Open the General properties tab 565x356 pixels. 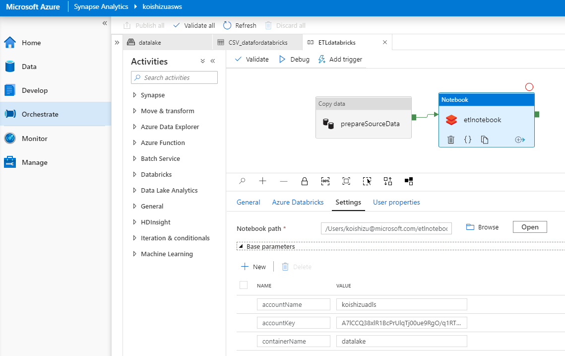[248, 203]
